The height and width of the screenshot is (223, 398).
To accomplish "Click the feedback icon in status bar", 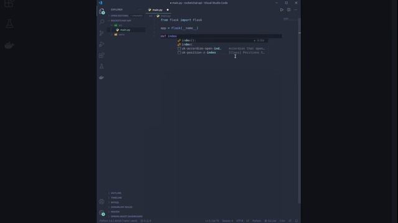I will pyautogui.click(x=290, y=221).
